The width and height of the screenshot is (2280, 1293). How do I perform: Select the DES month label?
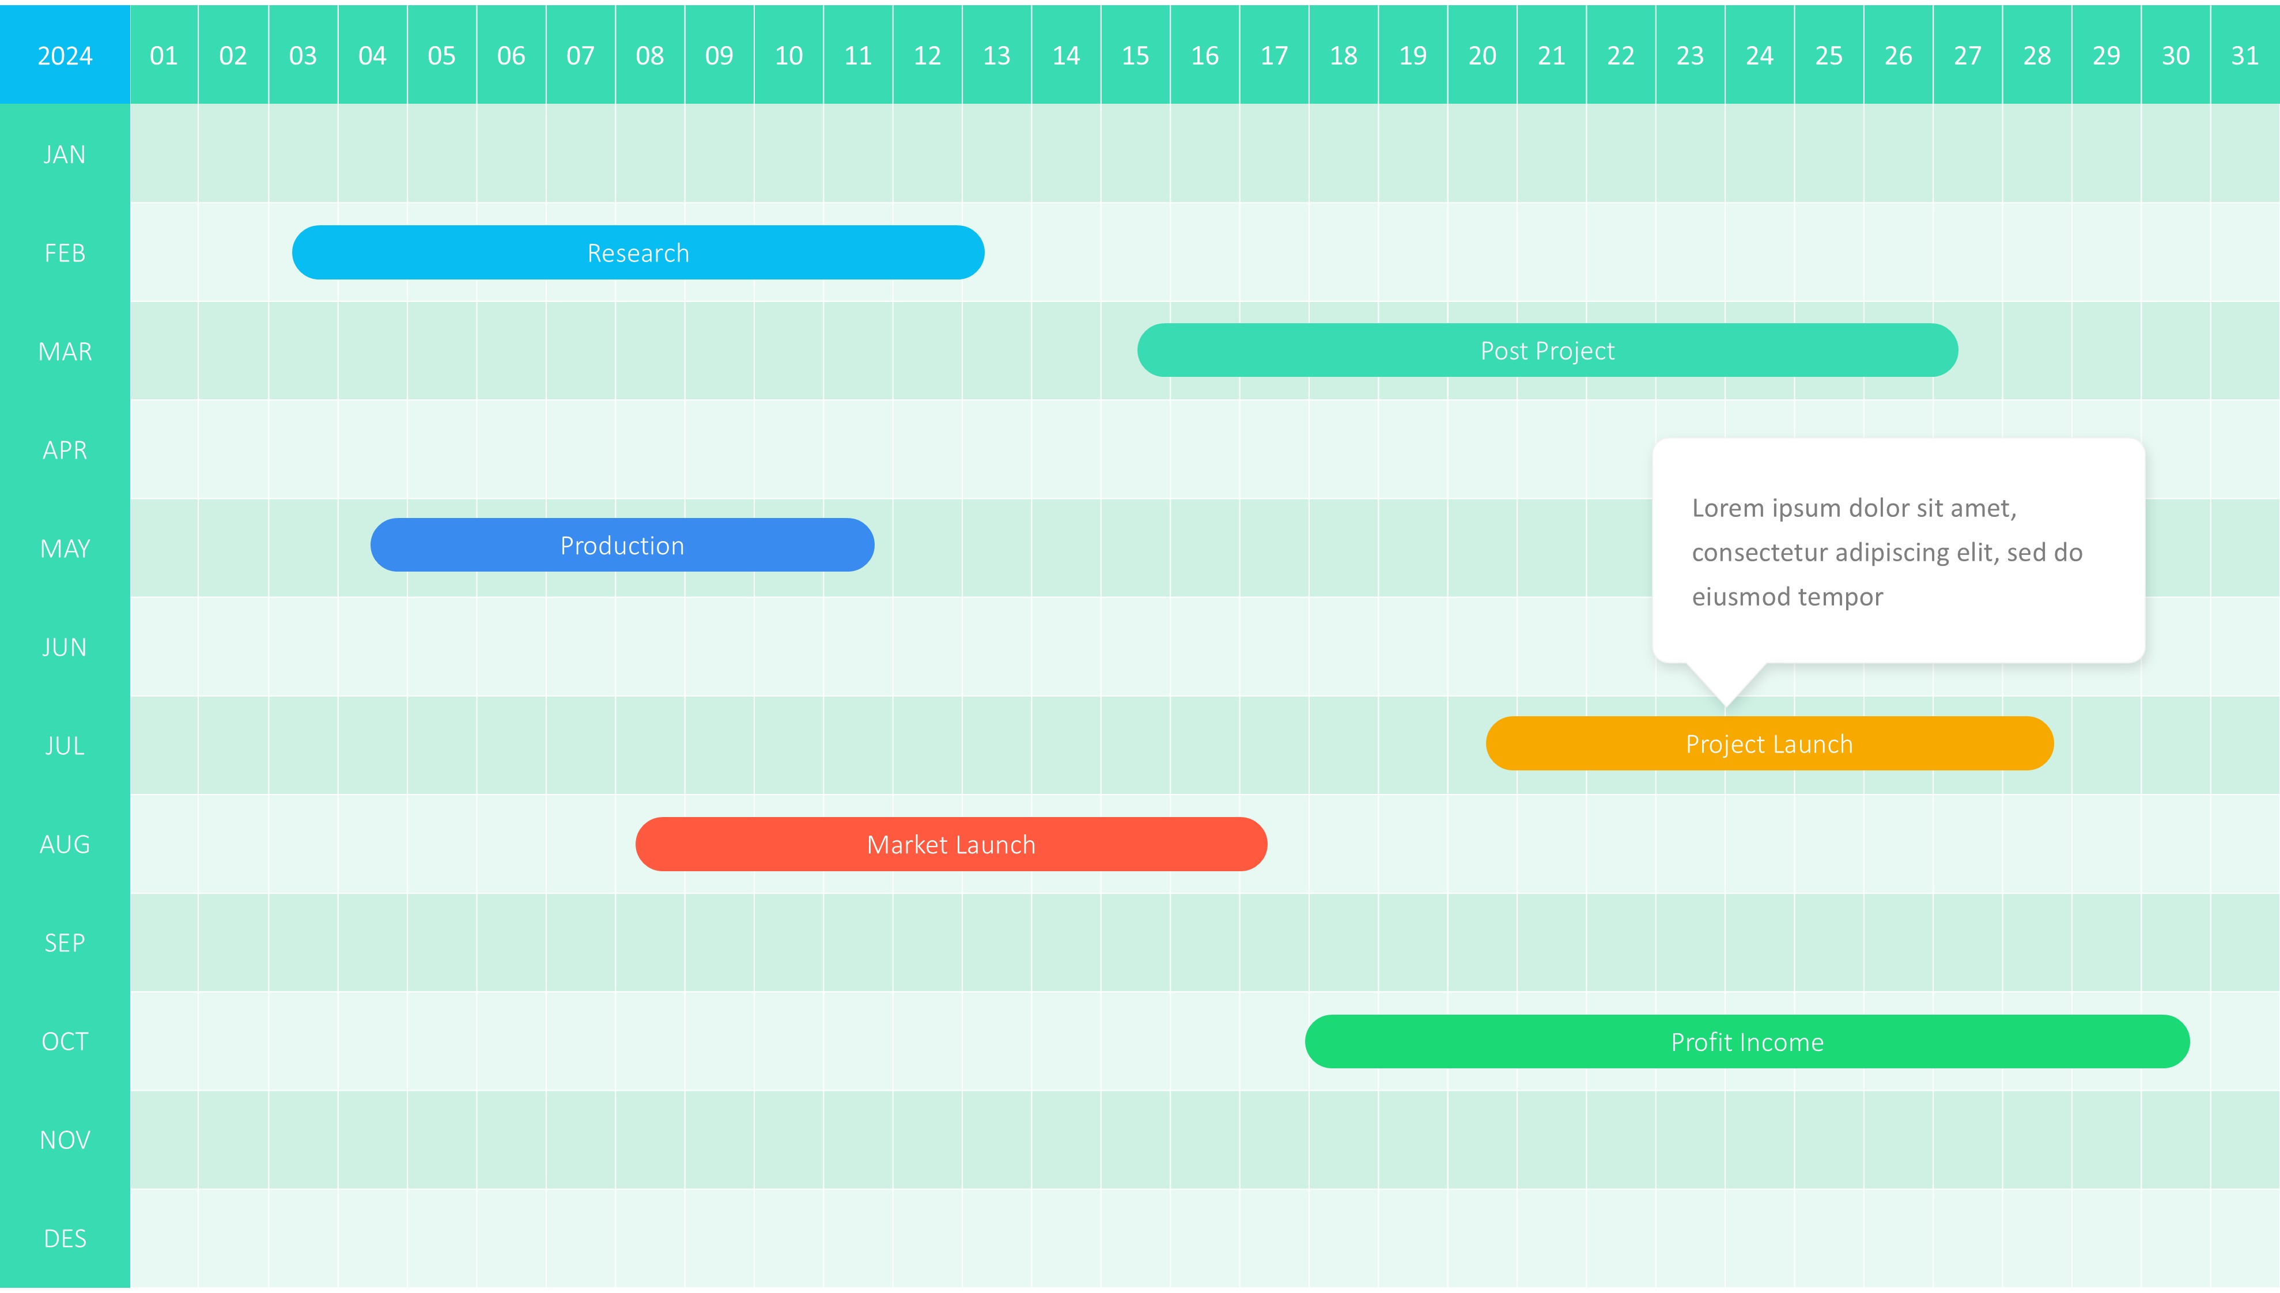[65, 1239]
